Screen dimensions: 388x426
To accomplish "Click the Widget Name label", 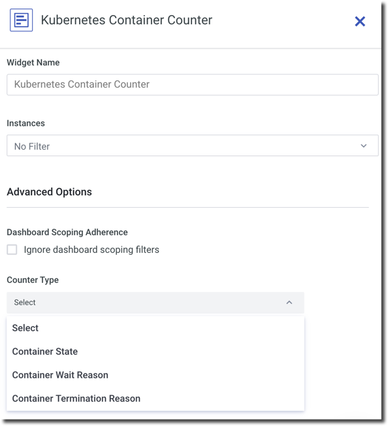I will tap(33, 63).
